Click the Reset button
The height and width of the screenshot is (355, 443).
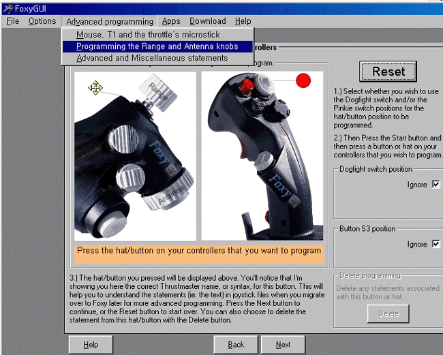click(x=388, y=72)
